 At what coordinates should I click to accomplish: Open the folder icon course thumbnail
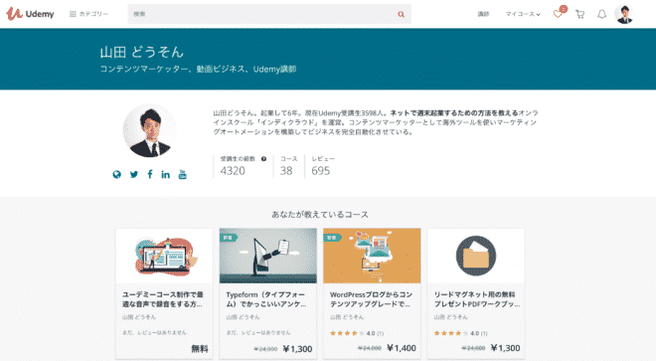pos(476,256)
